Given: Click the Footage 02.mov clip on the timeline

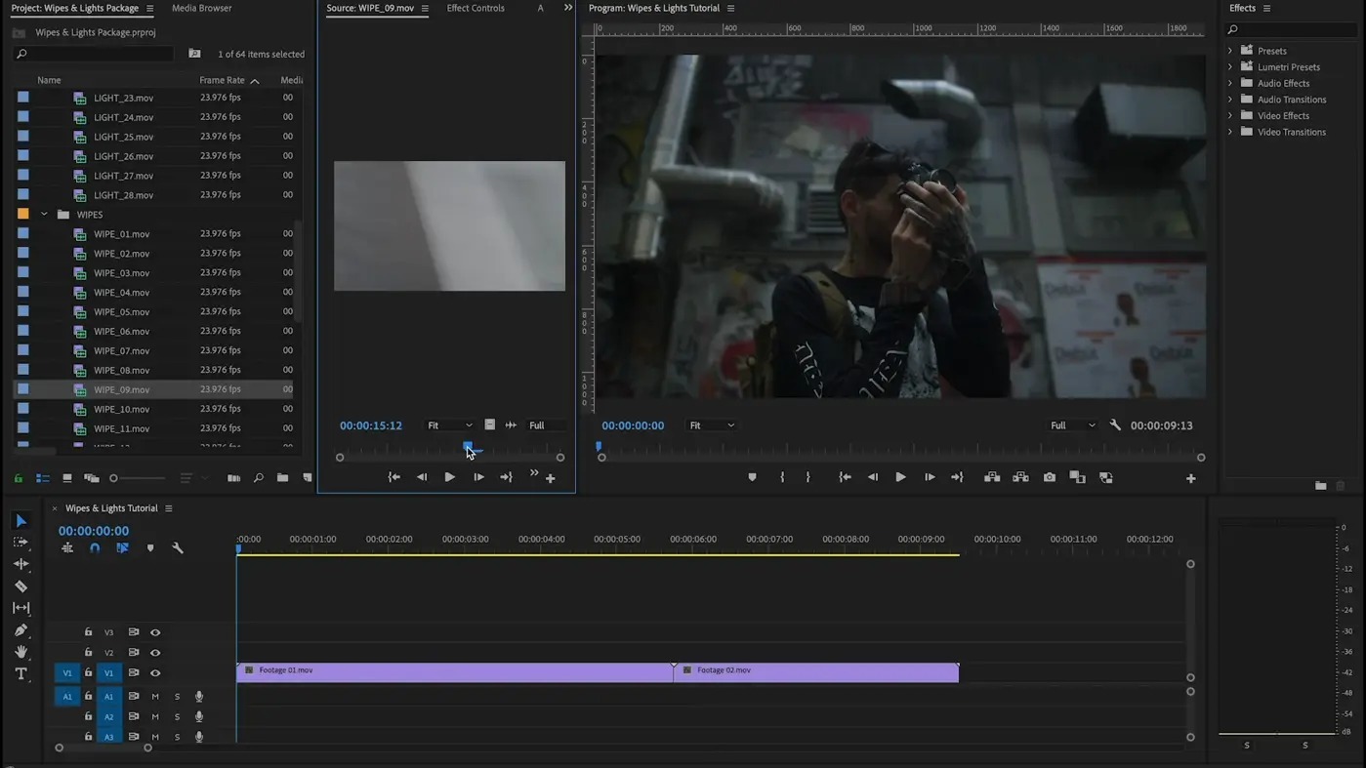Looking at the screenshot, I should (x=815, y=671).
